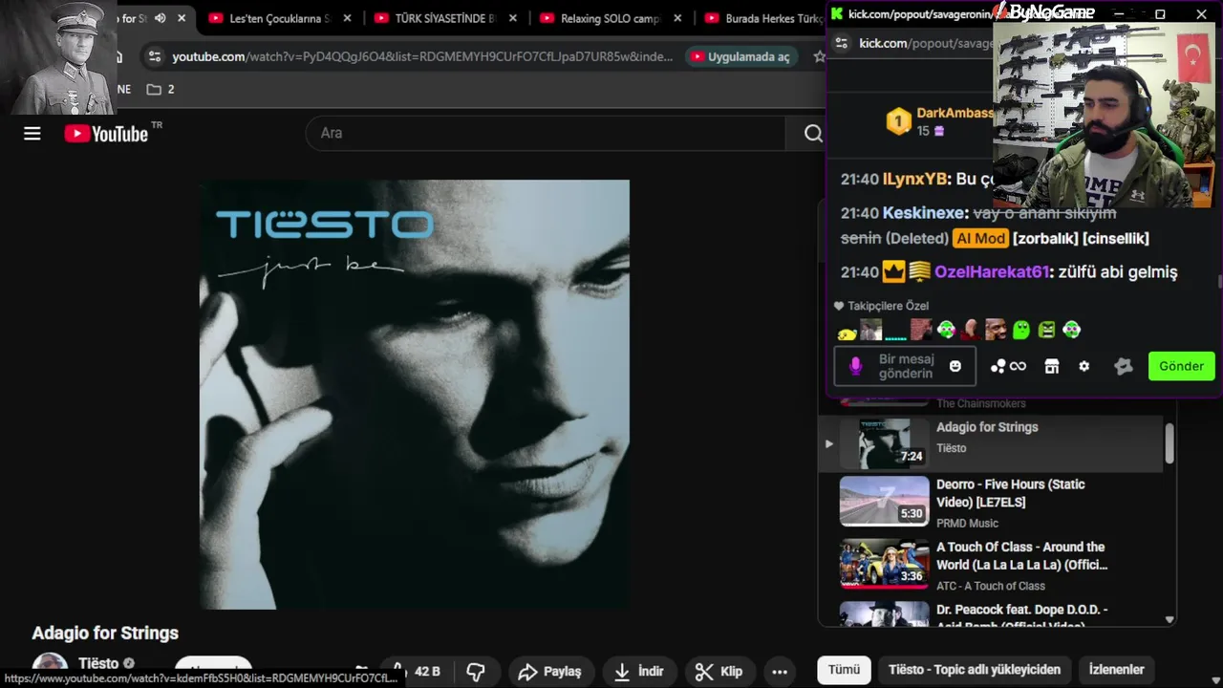1223x688 pixels.
Task: Click the first green headphones clown emote
Action: pos(946,330)
